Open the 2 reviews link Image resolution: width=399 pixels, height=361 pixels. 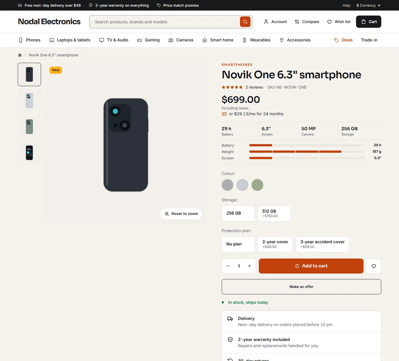[x=254, y=87]
